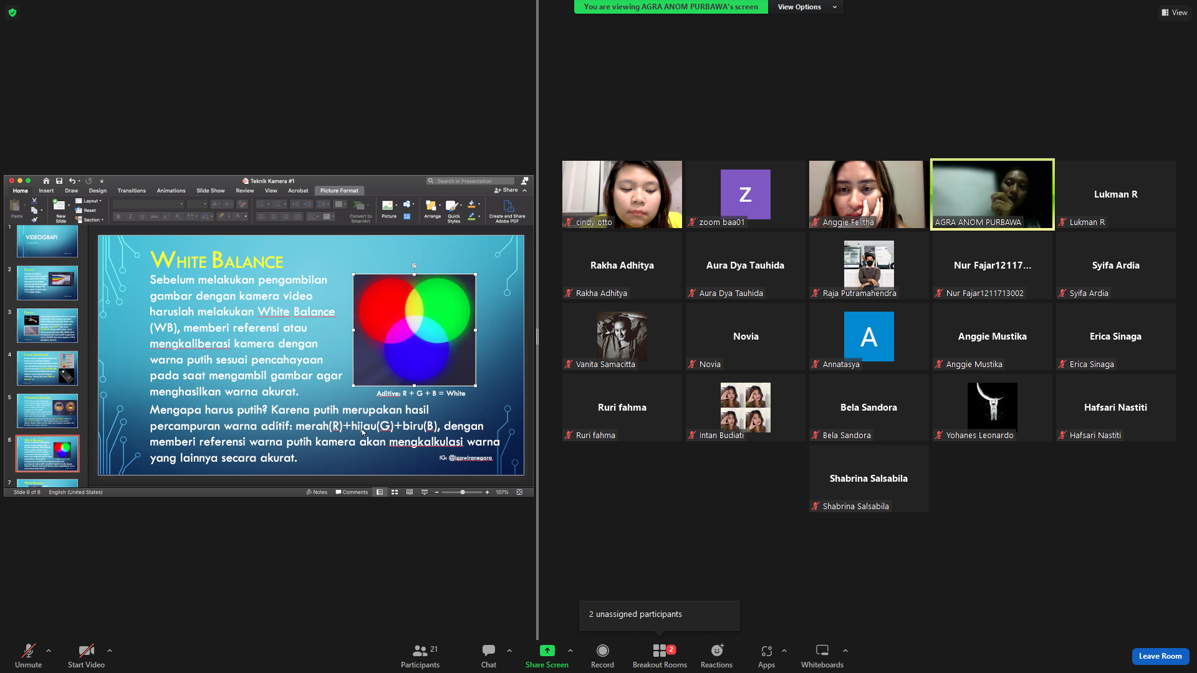The width and height of the screenshot is (1197, 673).
Task: Click the English (United States) language indicator
Action: tap(76, 492)
